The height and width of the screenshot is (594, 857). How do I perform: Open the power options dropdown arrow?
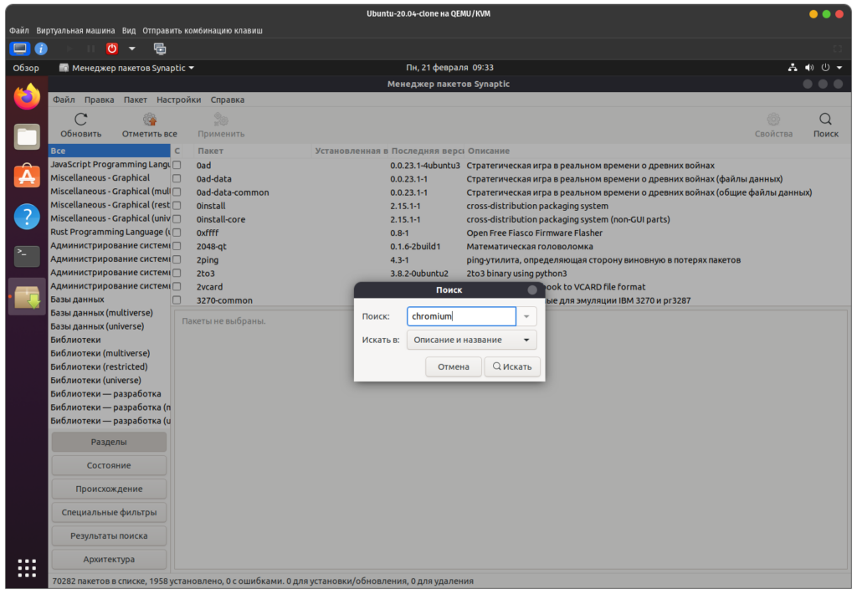click(x=132, y=49)
